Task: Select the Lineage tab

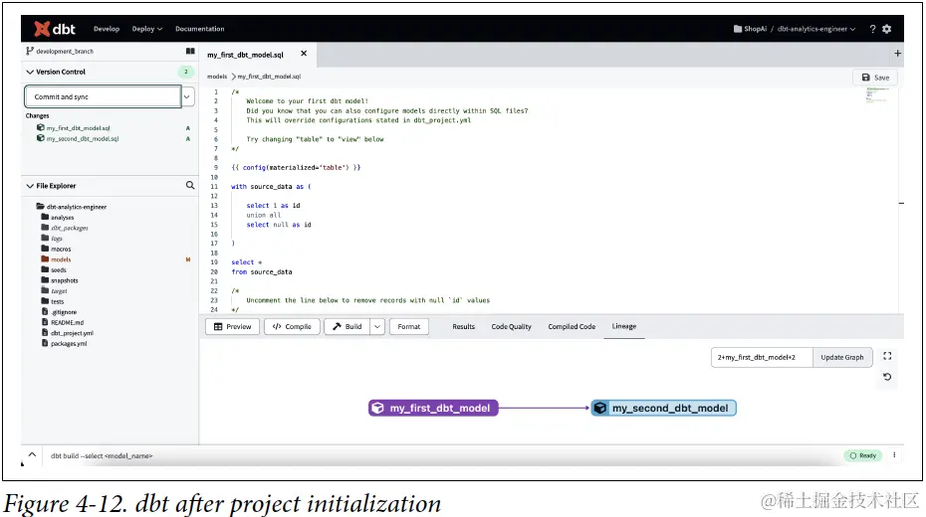Action: click(624, 326)
